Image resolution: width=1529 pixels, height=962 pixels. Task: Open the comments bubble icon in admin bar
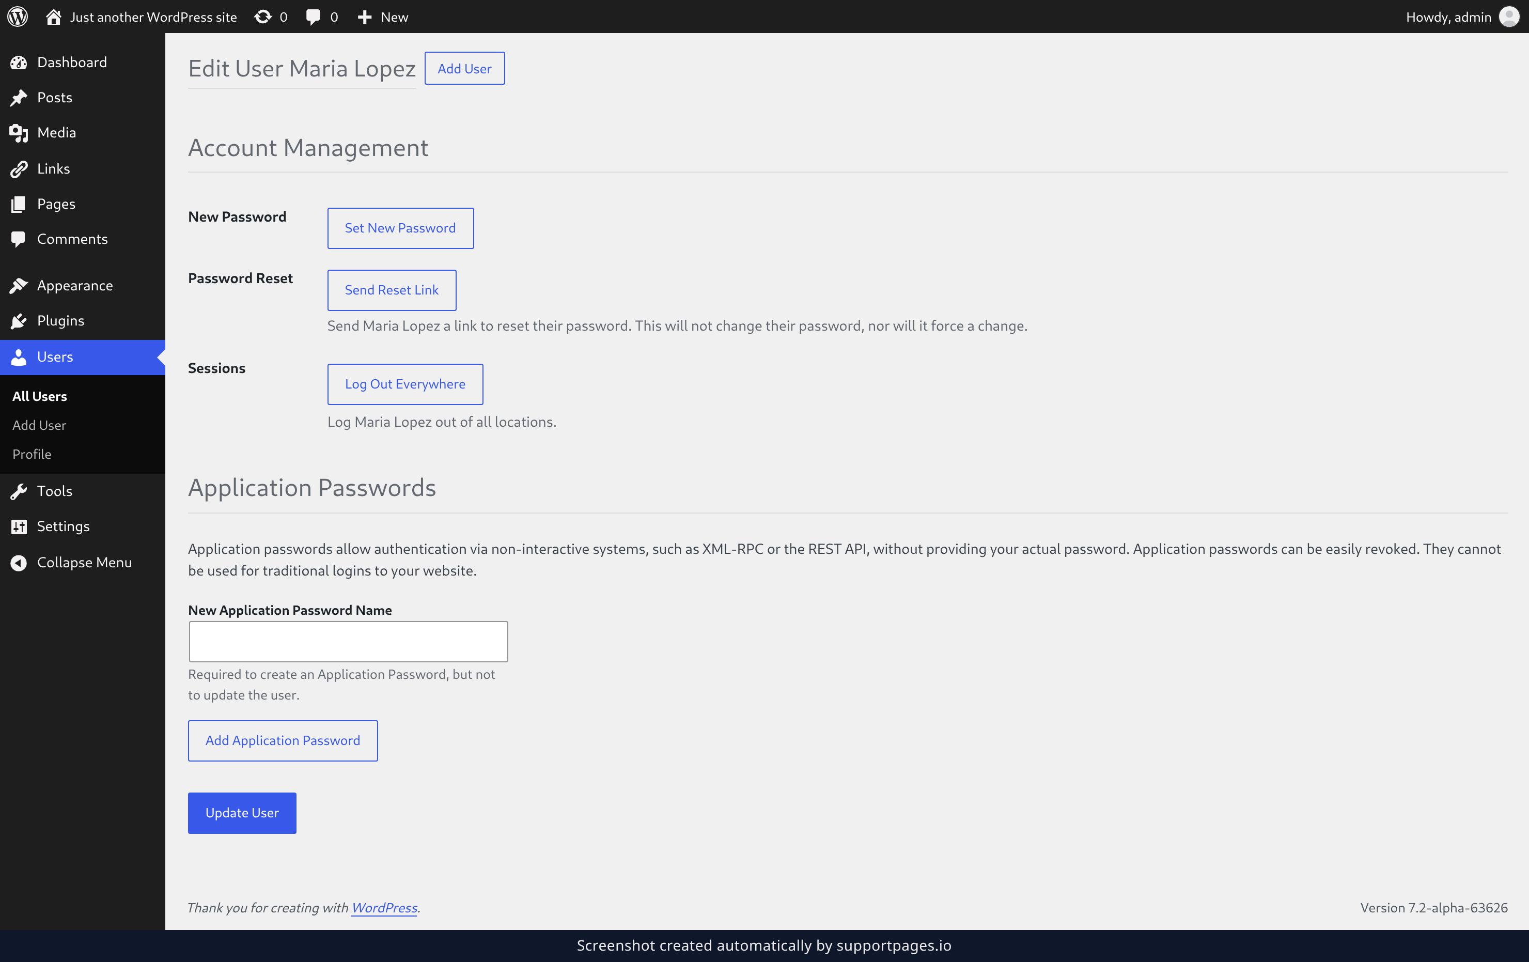pyautogui.click(x=313, y=17)
